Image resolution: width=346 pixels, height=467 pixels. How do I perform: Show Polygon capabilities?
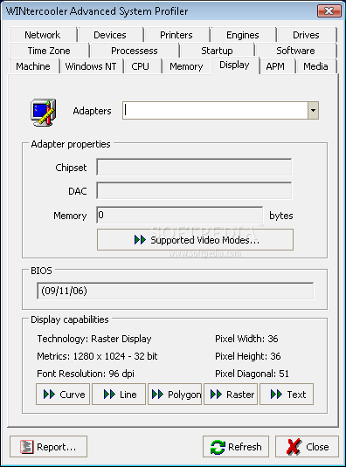pyautogui.click(x=175, y=395)
